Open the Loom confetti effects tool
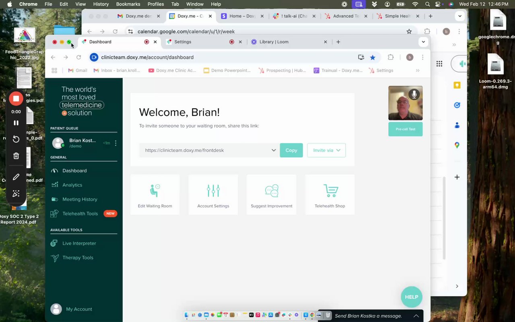Screen dimensions: 515x322 tap(16, 194)
